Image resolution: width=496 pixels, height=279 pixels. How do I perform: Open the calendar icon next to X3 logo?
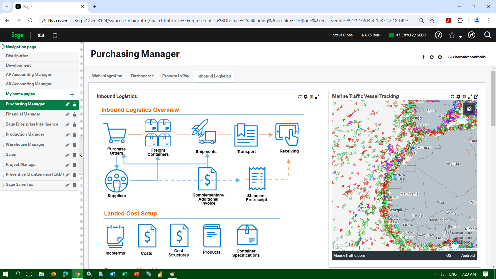55,35
